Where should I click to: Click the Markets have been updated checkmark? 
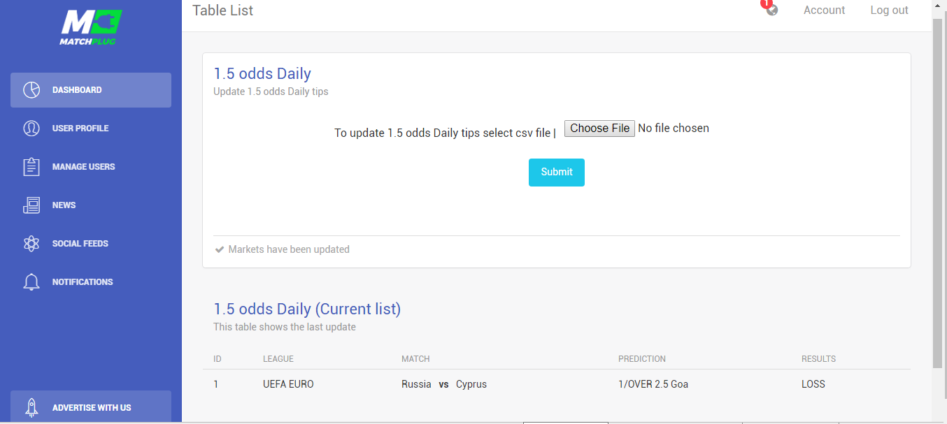[x=220, y=249]
